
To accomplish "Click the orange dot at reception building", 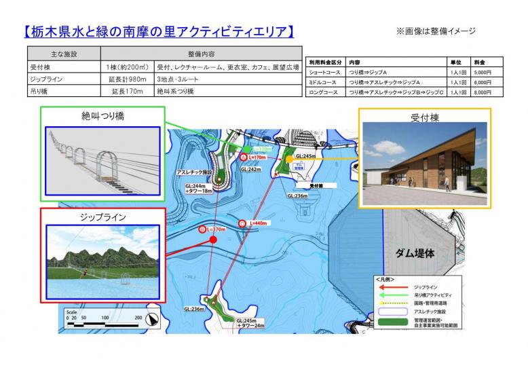I will click(x=289, y=160).
